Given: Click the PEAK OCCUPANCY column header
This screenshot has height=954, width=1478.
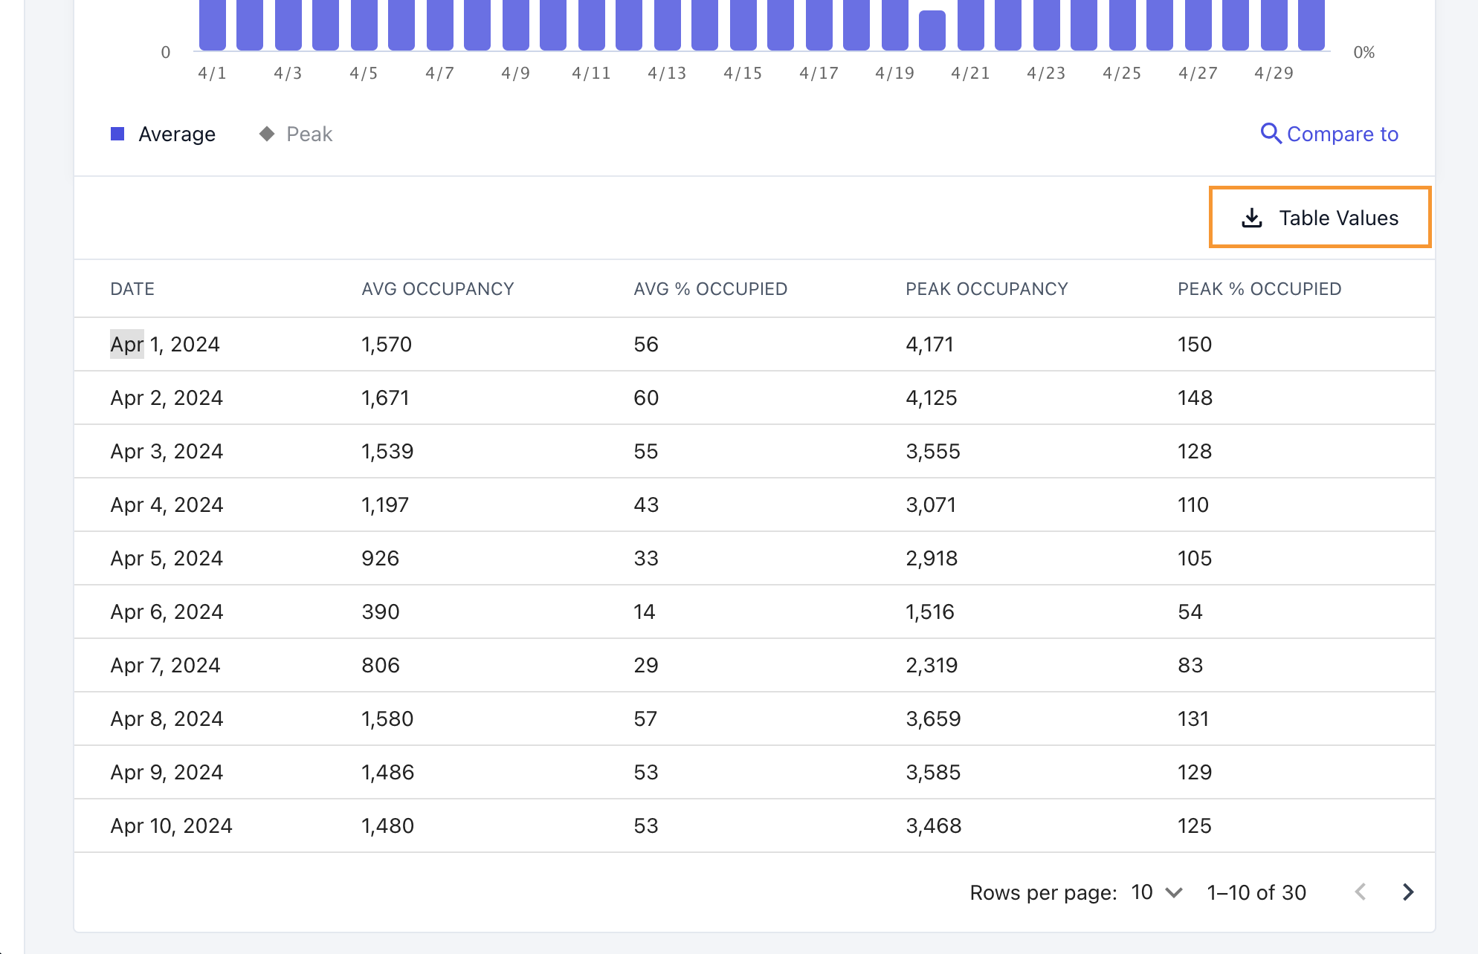Looking at the screenshot, I should [986, 289].
